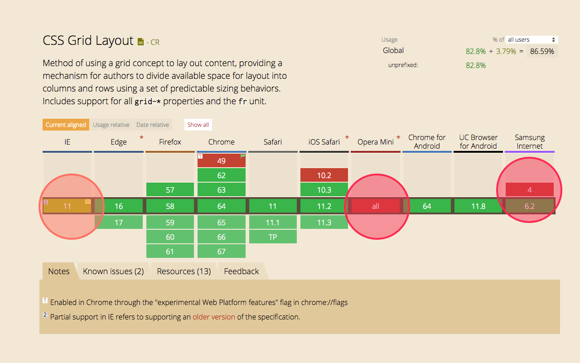Click the Opera Mini column header
580x363 pixels.
pos(376,142)
